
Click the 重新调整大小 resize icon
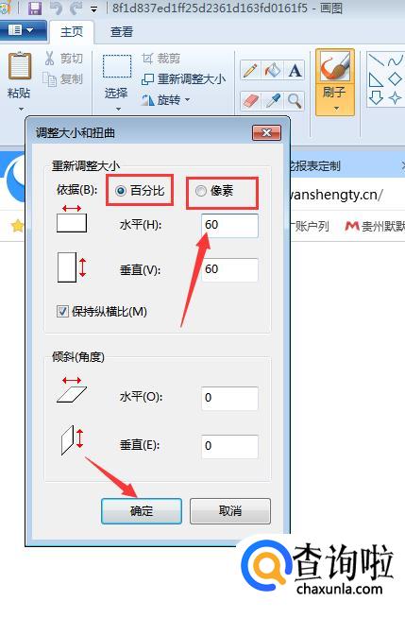[x=147, y=79]
